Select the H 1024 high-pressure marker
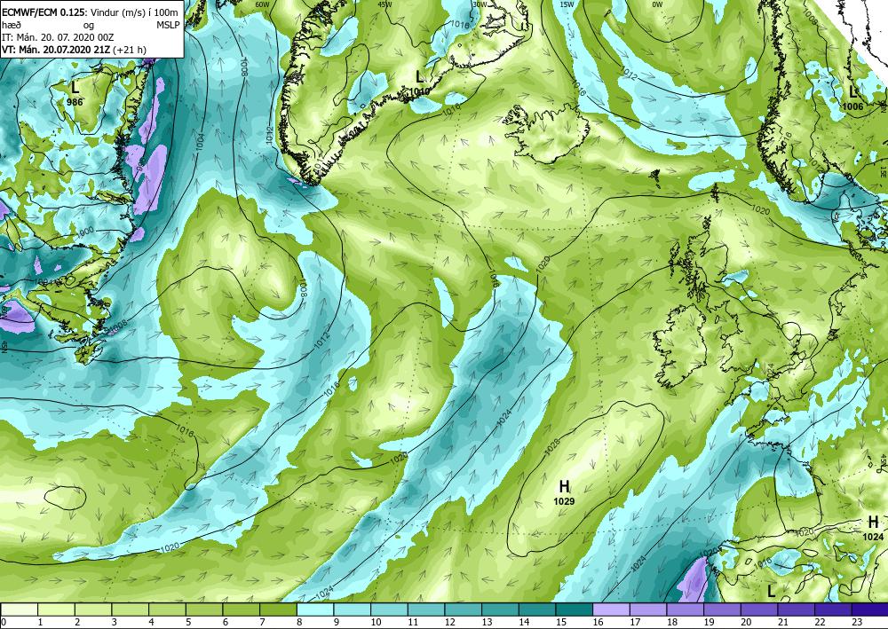 coord(873,528)
